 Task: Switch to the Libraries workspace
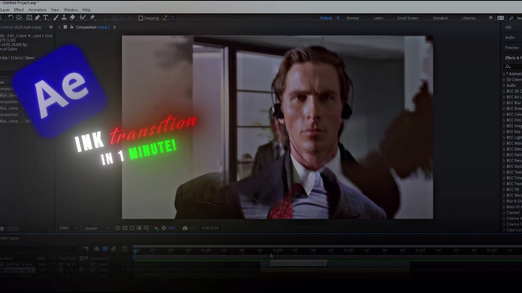[x=469, y=18]
